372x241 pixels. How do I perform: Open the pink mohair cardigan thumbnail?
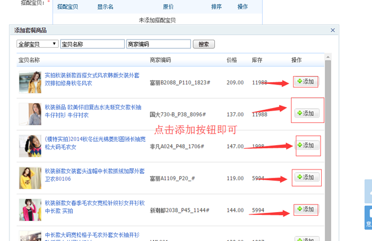[30, 210]
